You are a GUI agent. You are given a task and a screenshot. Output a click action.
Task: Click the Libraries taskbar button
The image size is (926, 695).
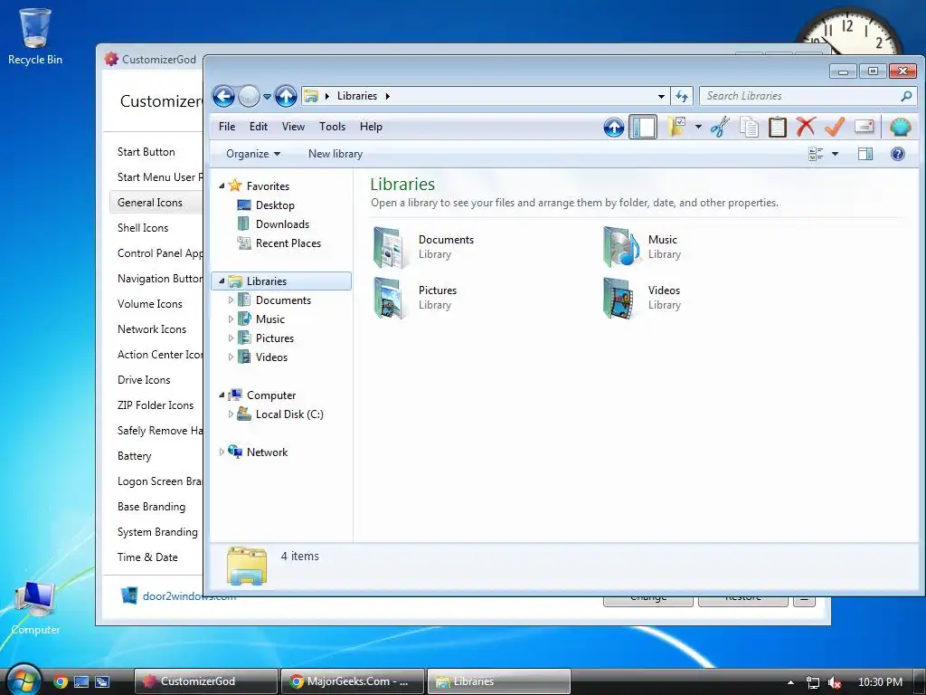click(498, 681)
